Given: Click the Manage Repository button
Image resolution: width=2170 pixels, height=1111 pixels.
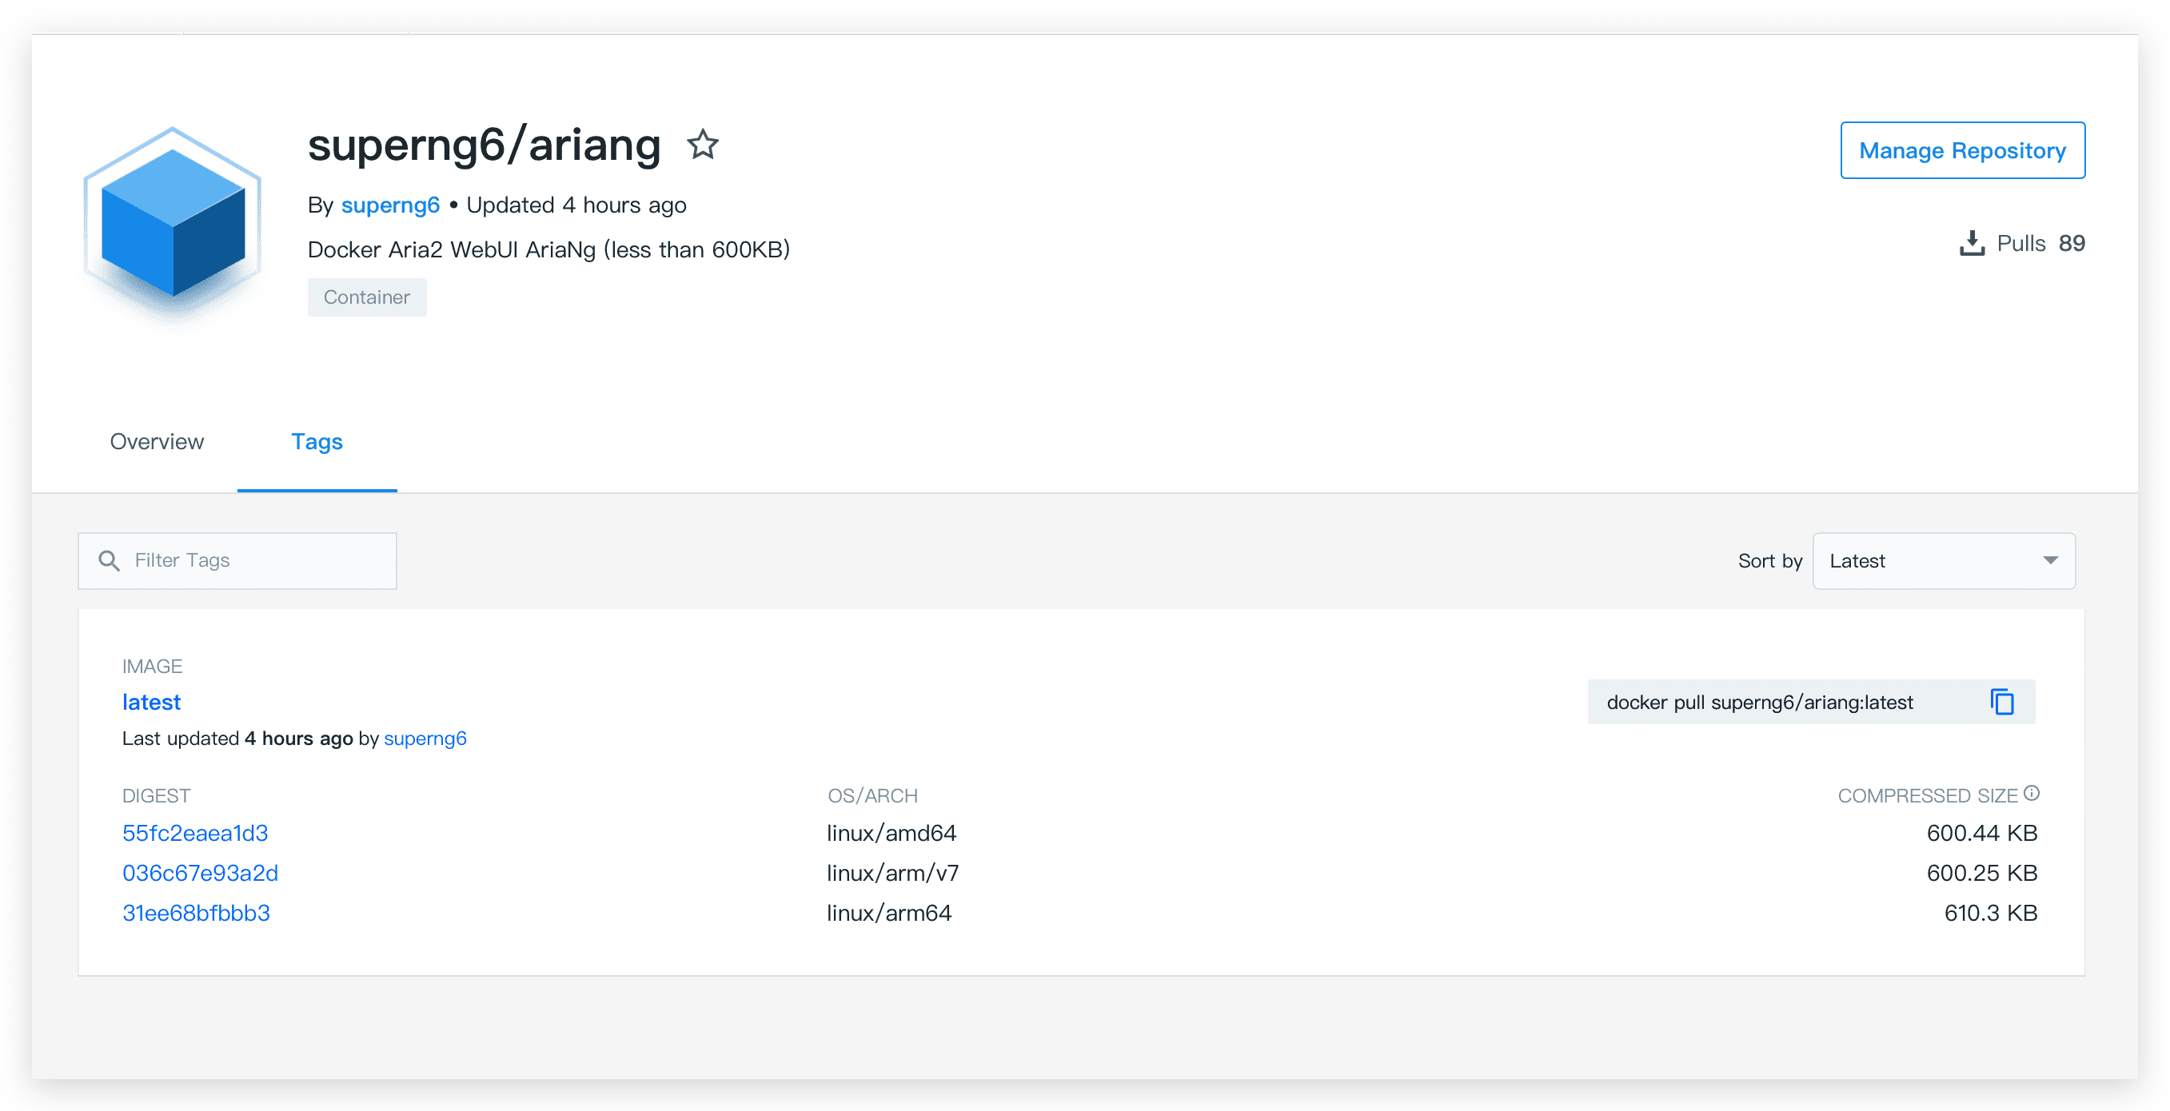Looking at the screenshot, I should 1962,151.
